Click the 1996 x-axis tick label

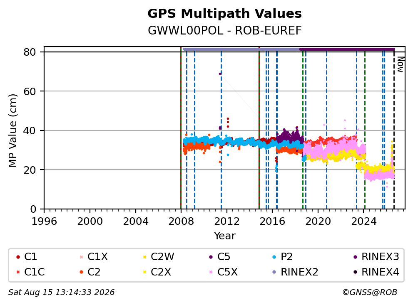tap(44, 221)
